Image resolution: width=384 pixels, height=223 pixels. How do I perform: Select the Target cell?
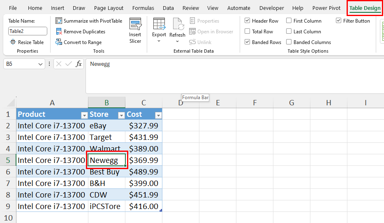106,137
